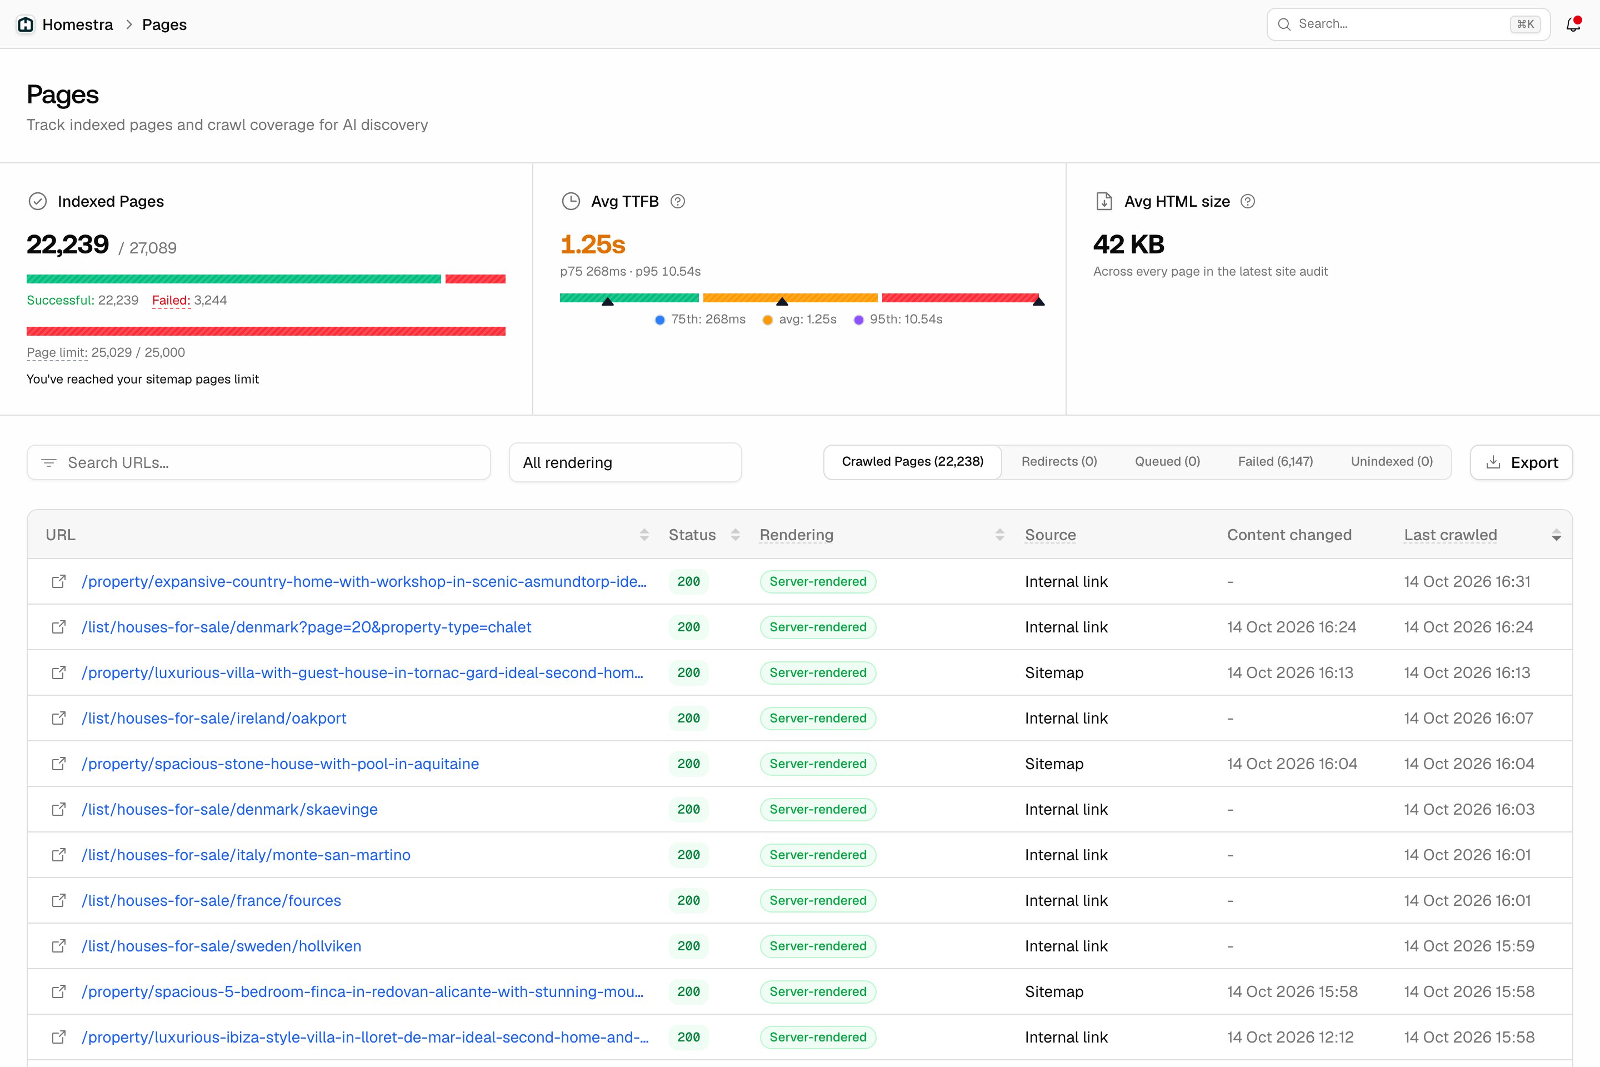Image resolution: width=1600 pixels, height=1067 pixels.
Task: Click the red page limit progress bar
Action: (266, 331)
